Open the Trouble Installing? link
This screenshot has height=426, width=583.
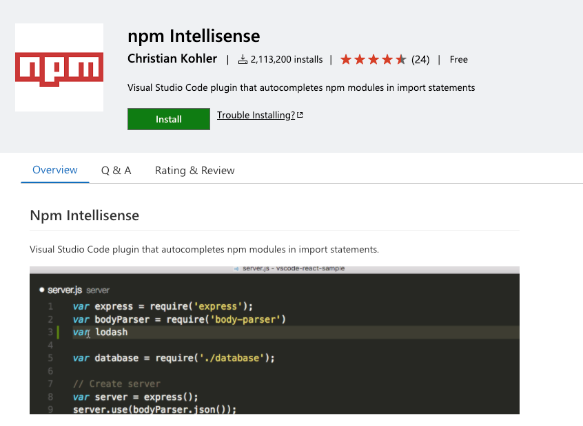pos(256,115)
